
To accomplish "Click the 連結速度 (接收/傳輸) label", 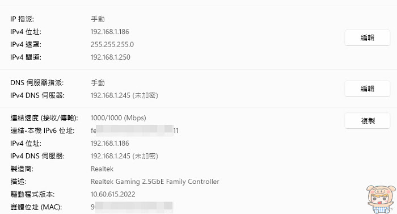I will (44, 118).
